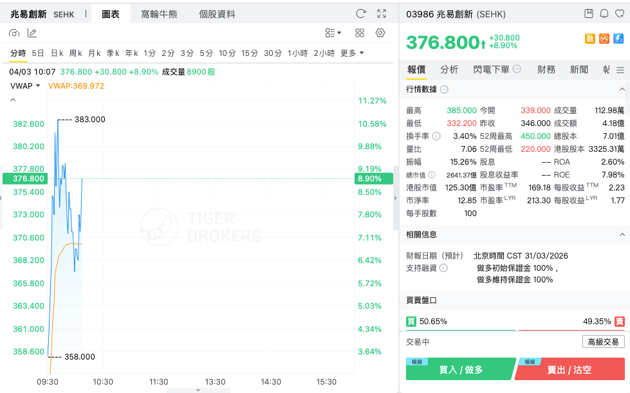Collapse the 相關信息 section
The width and height of the screenshot is (630, 393).
click(x=622, y=234)
